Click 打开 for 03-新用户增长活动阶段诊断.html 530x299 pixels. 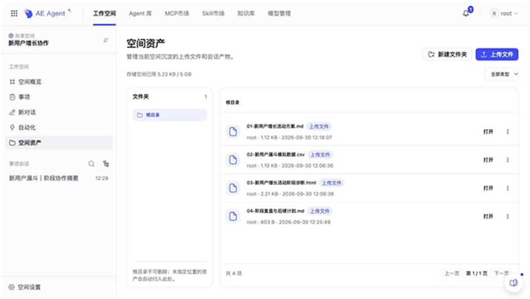click(488, 188)
